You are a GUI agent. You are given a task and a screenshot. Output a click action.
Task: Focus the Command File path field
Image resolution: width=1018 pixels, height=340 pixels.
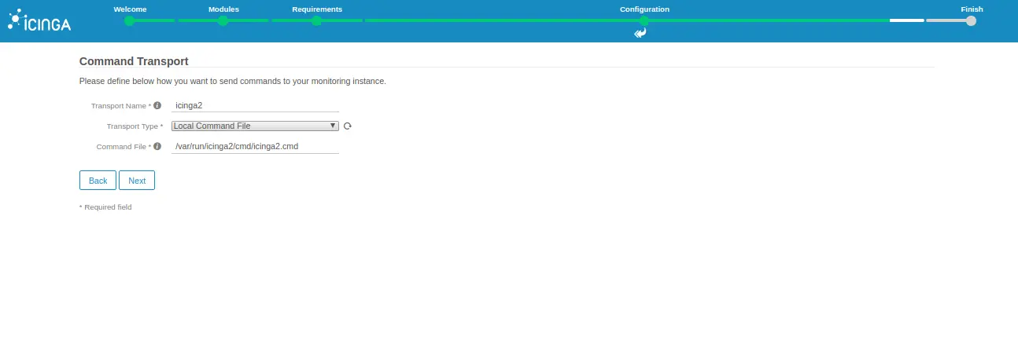(x=255, y=146)
